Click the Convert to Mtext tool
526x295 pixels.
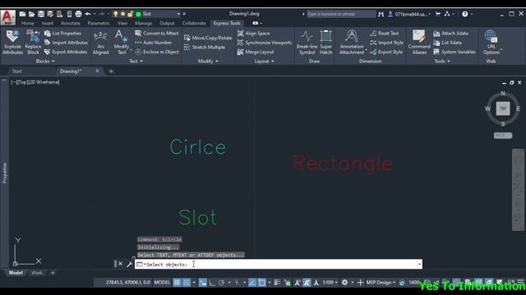pyautogui.click(x=157, y=33)
